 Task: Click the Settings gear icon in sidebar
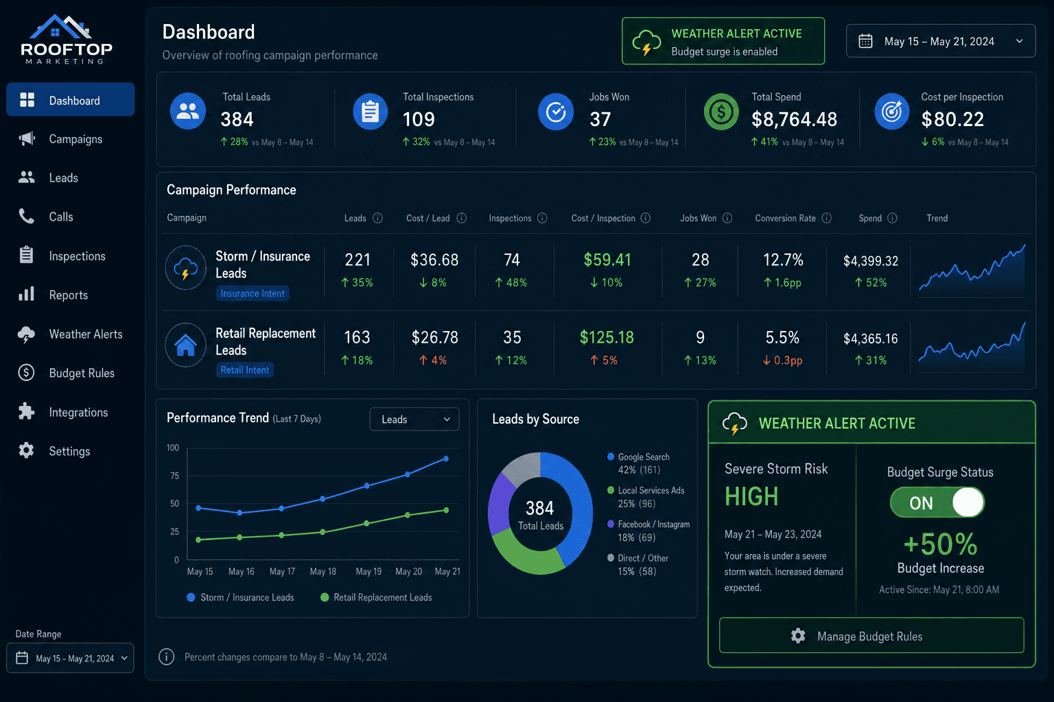[27, 450]
